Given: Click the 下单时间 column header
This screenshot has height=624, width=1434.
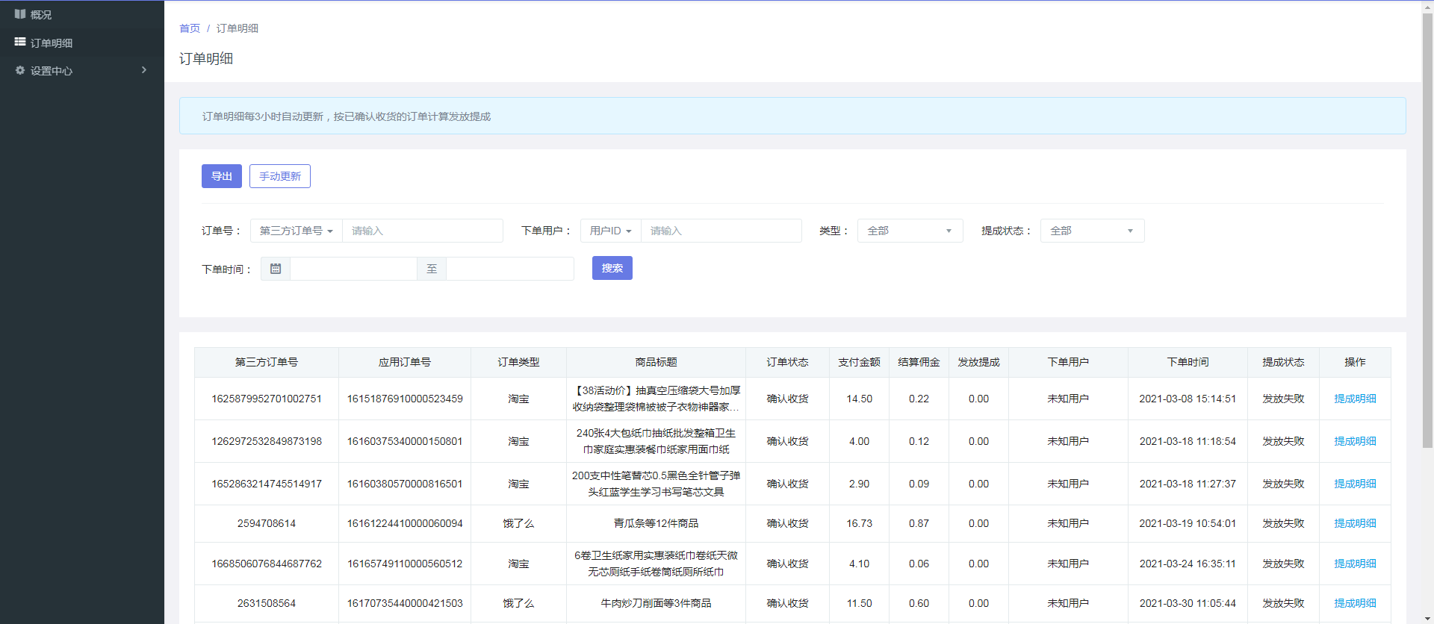Looking at the screenshot, I should pyautogui.click(x=1188, y=362).
